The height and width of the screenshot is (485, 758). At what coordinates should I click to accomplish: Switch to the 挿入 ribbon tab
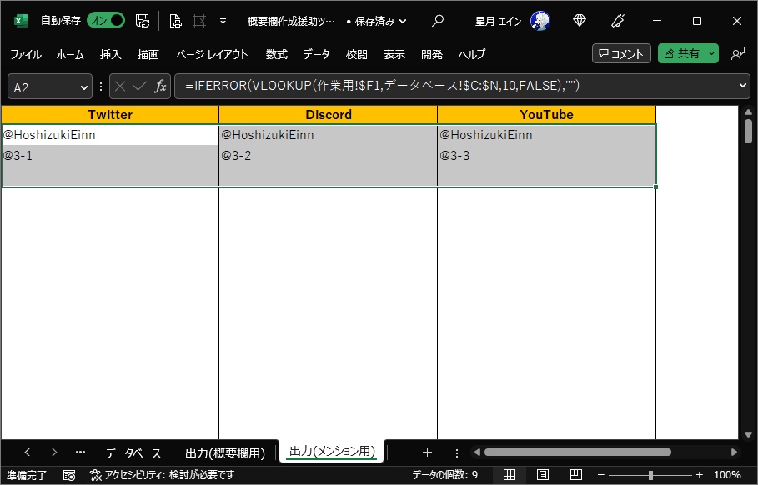coord(108,54)
